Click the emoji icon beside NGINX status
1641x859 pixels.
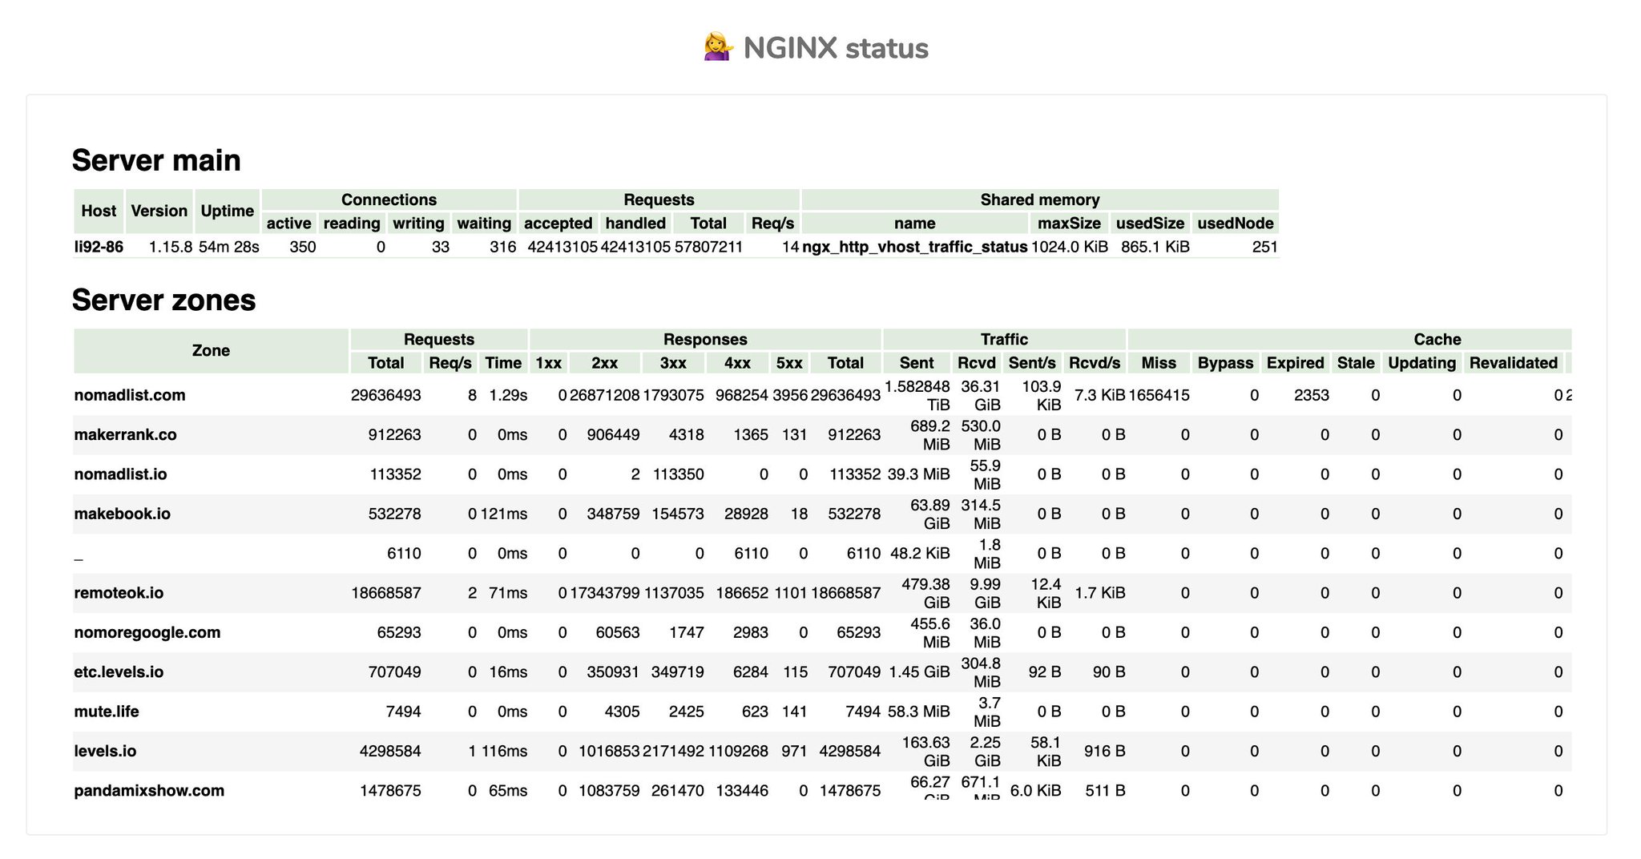(x=719, y=47)
